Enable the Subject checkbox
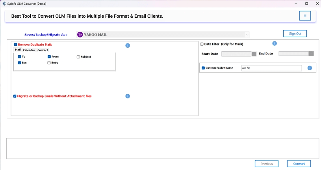Screen dimensions: 321x170 78,57
